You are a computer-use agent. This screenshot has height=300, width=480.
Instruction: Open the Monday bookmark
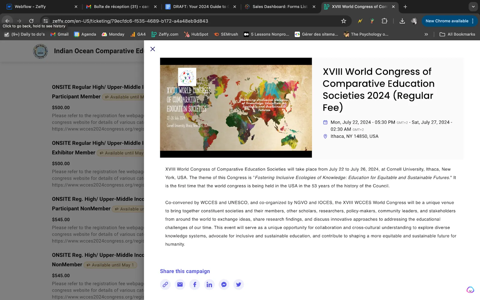click(x=113, y=34)
